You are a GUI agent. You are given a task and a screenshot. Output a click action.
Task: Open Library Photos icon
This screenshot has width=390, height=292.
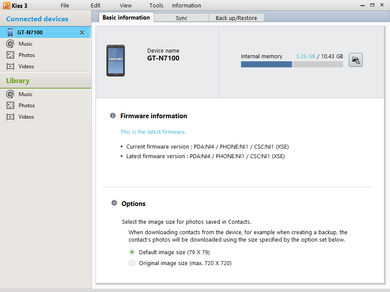[x=10, y=106]
